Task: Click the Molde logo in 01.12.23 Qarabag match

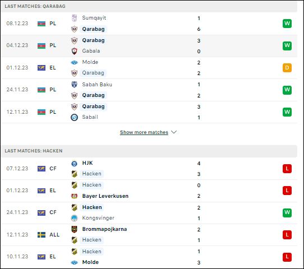Action: coord(74,62)
